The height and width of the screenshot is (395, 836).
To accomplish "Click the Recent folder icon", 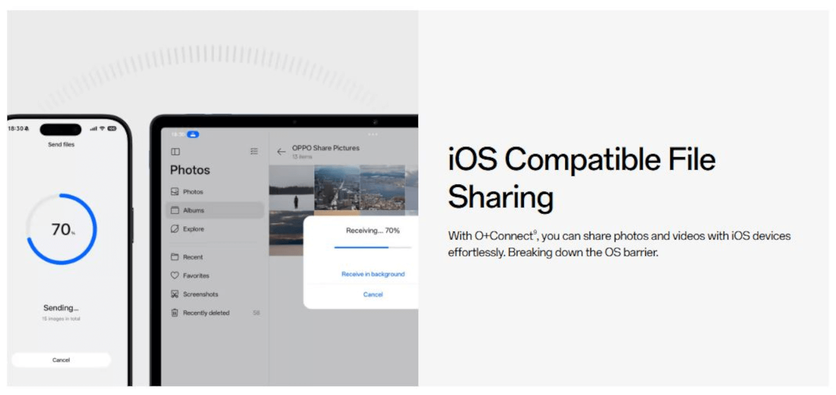I will point(175,257).
